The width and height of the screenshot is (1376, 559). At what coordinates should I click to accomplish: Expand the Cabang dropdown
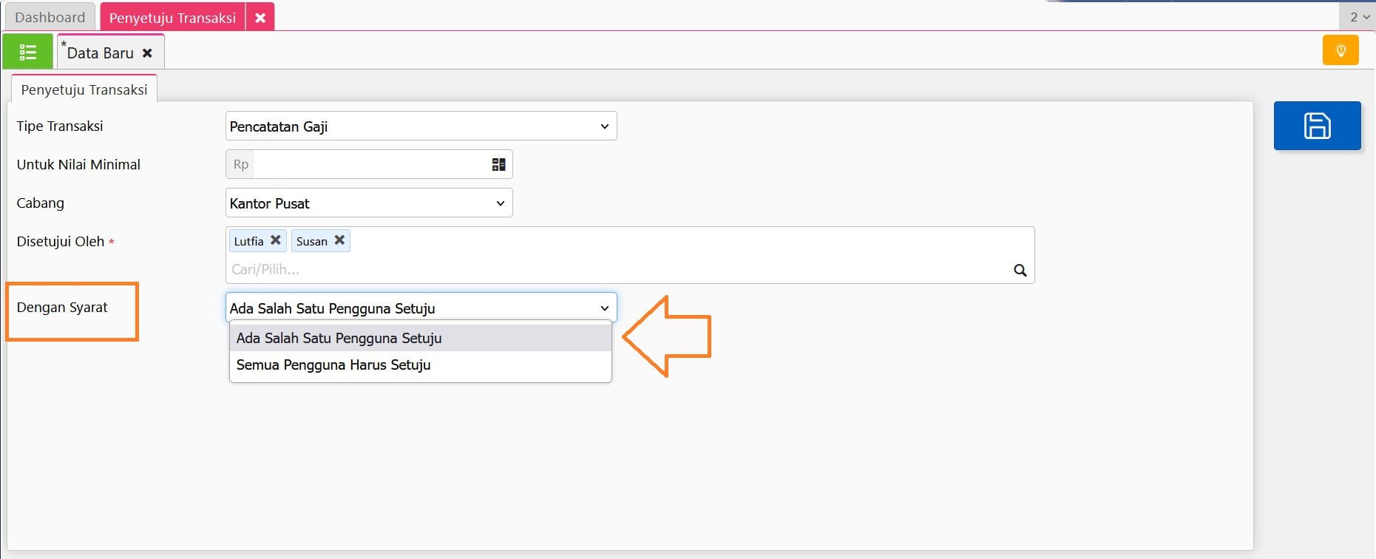[x=368, y=203]
